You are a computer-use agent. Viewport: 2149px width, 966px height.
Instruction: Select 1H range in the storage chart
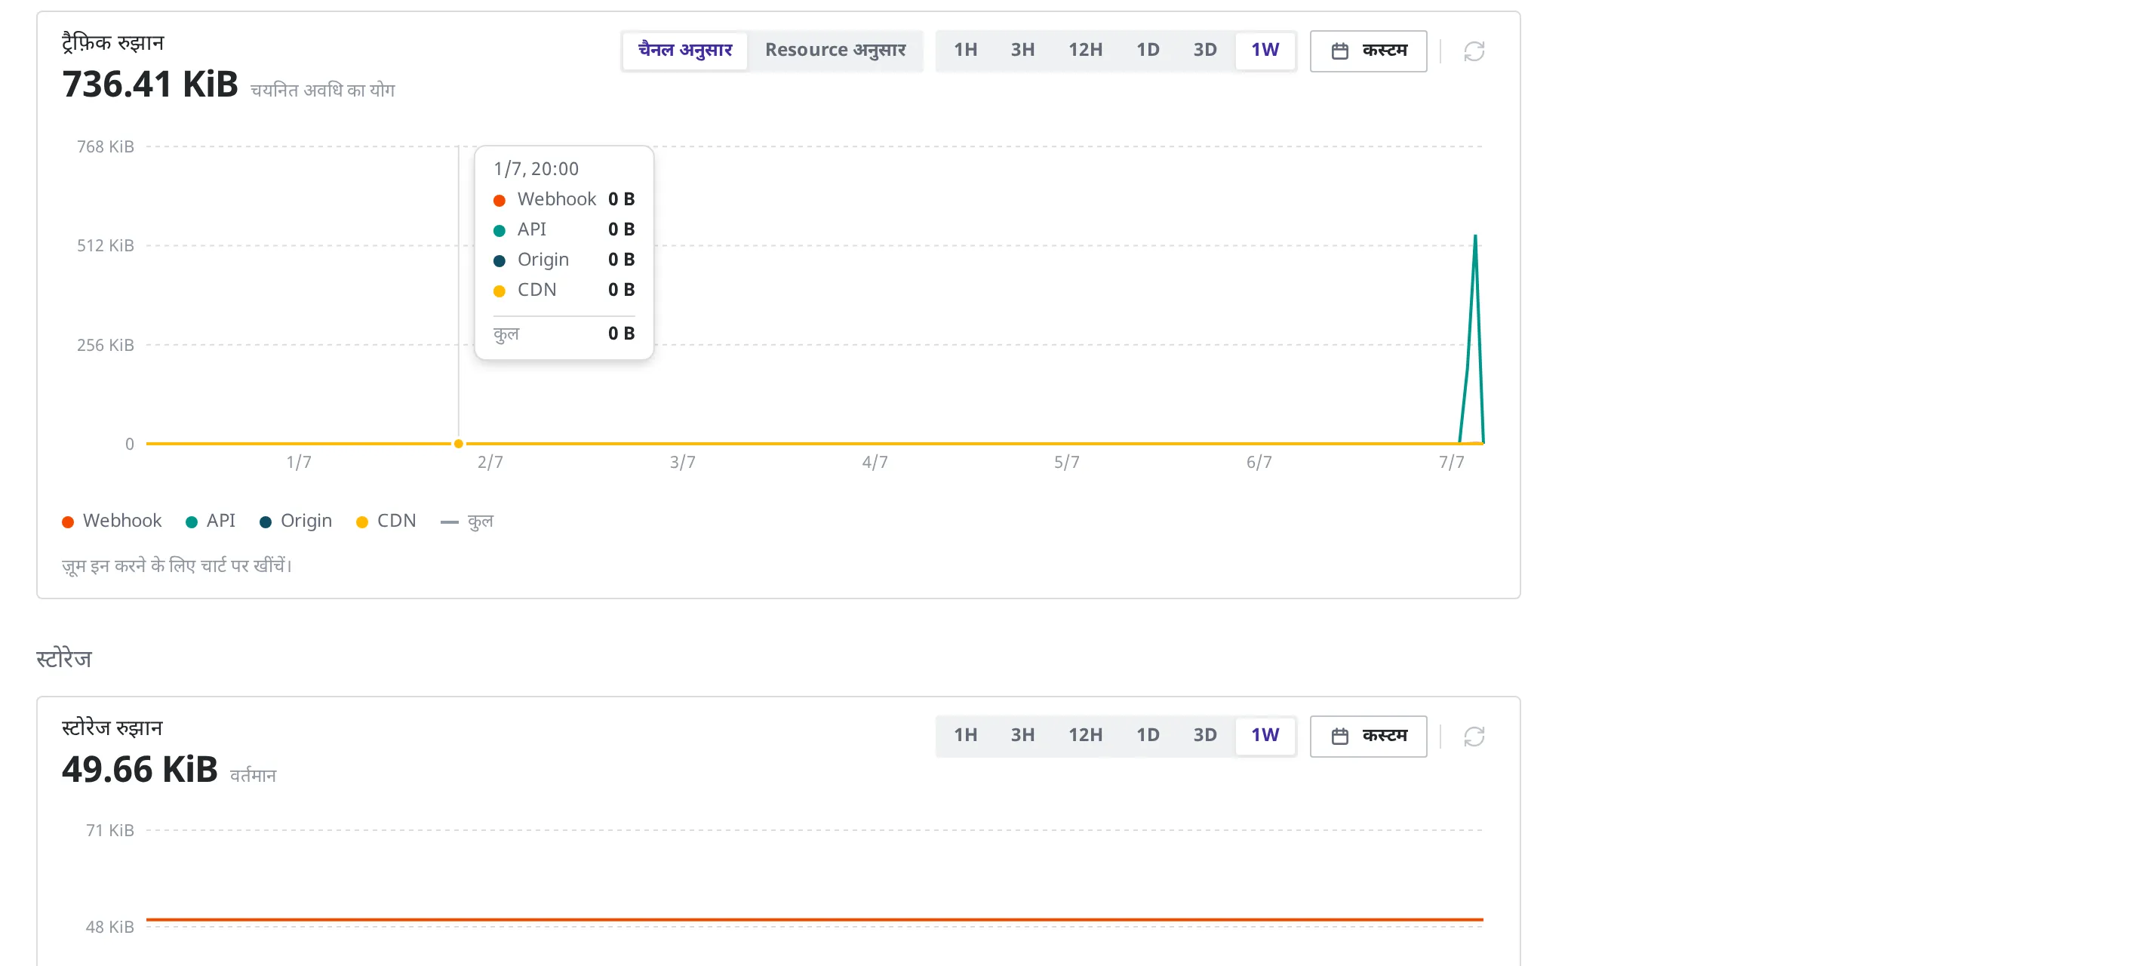click(x=965, y=735)
